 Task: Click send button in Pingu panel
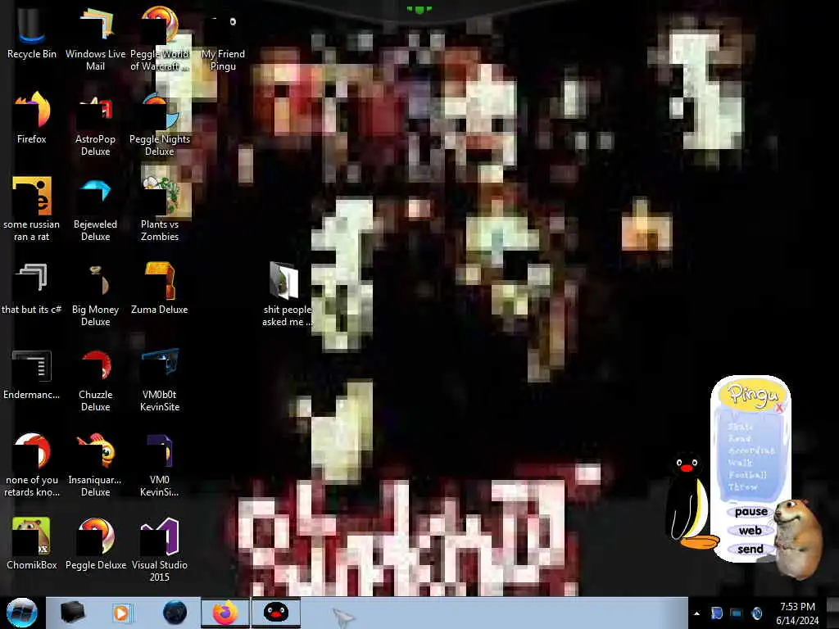751,550
